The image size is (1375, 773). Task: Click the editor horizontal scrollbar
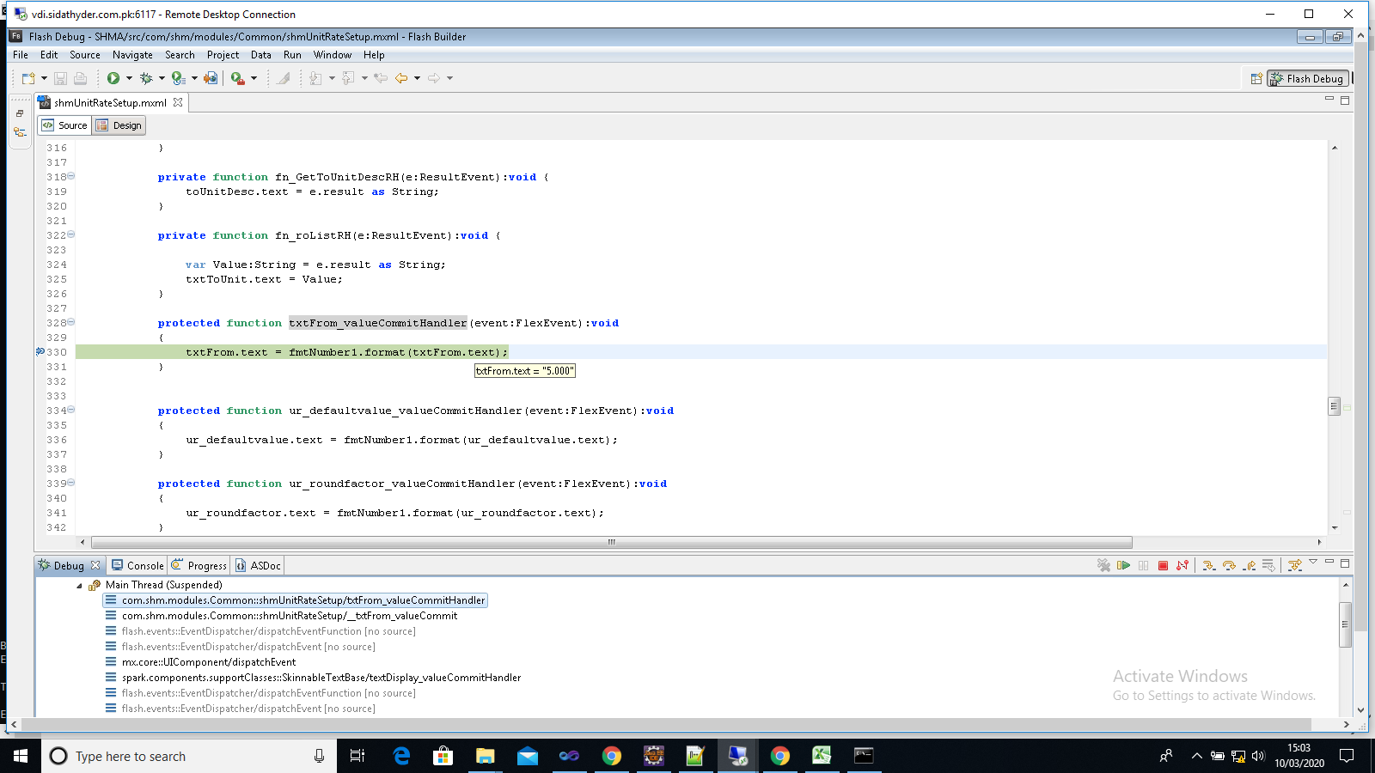tap(612, 542)
